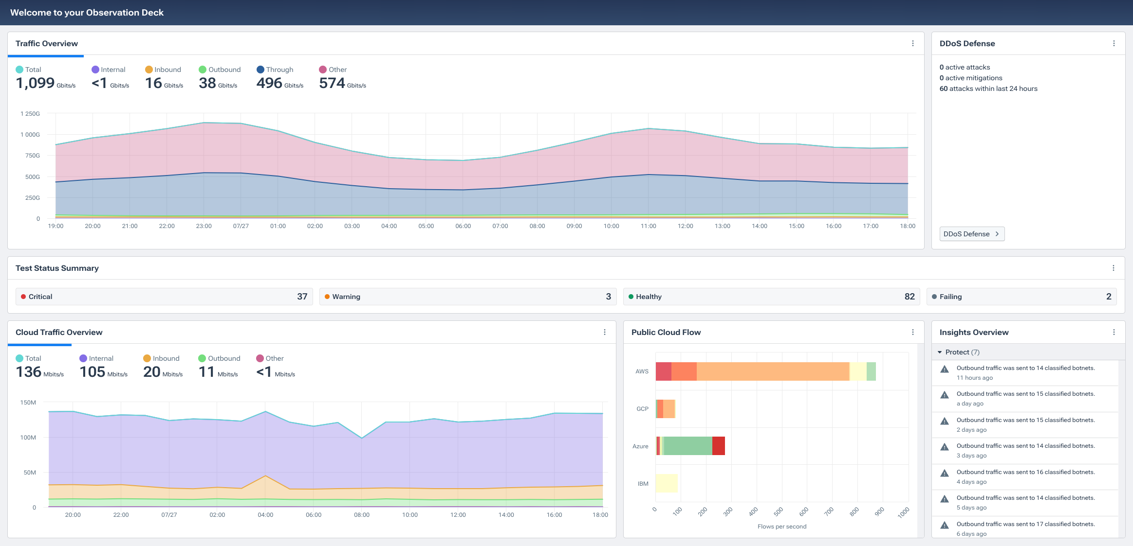The height and width of the screenshot is (546, 1133).
Task: Open Failing tests count 2
Action: [x=1022, y=297]
